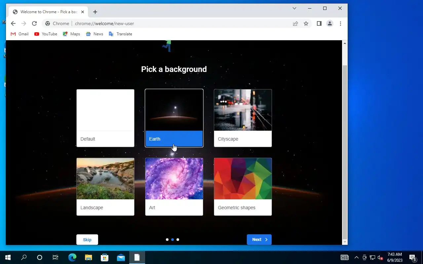Close the Welcome to Chrome tab

(83, 12)
